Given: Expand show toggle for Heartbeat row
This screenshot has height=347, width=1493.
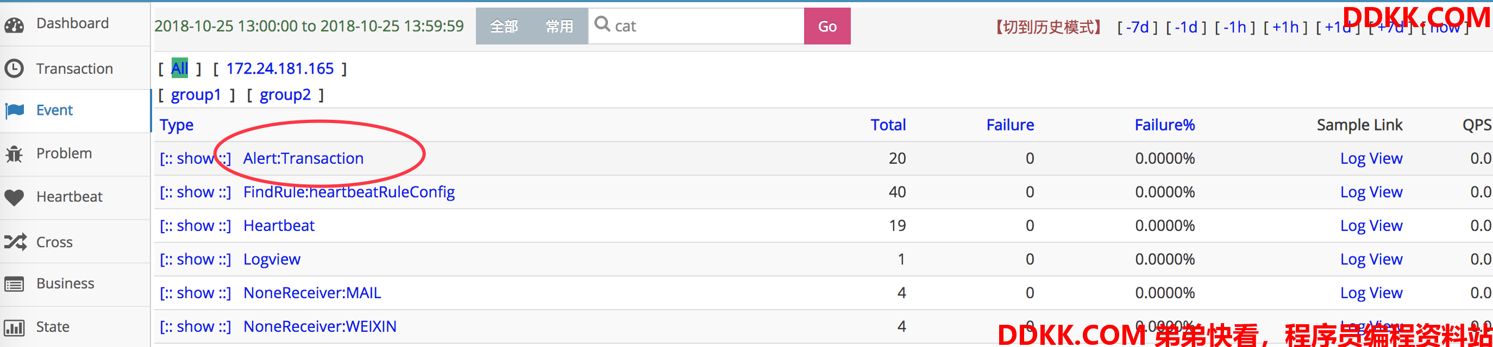Looking at the screenshot, I should click(x=195, y=226).
